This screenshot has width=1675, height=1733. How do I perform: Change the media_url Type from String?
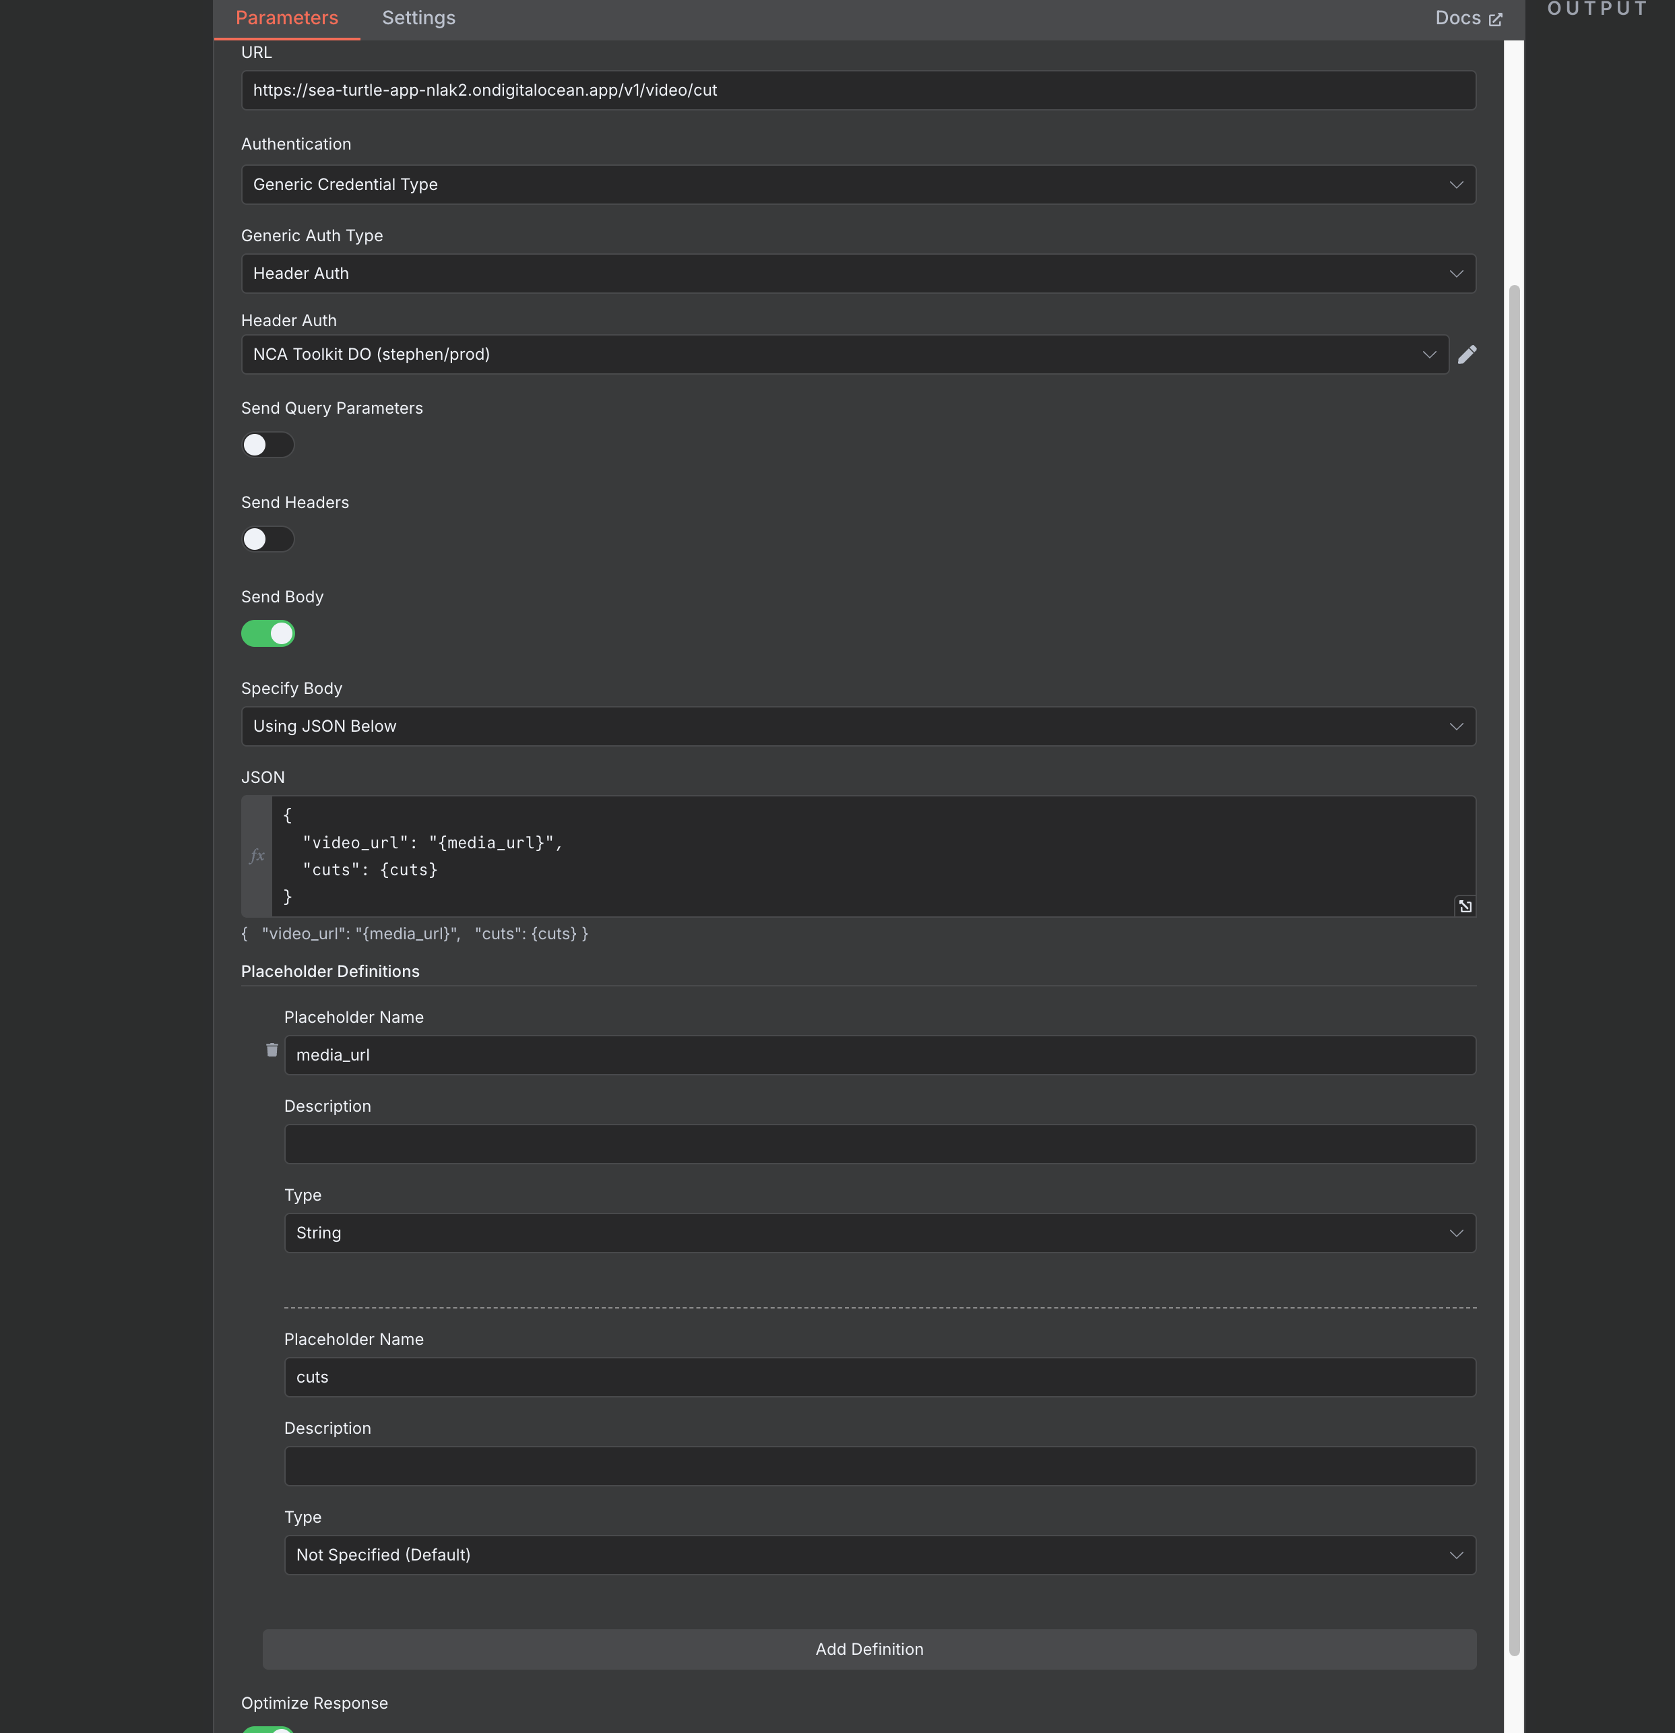[880, 1232]
